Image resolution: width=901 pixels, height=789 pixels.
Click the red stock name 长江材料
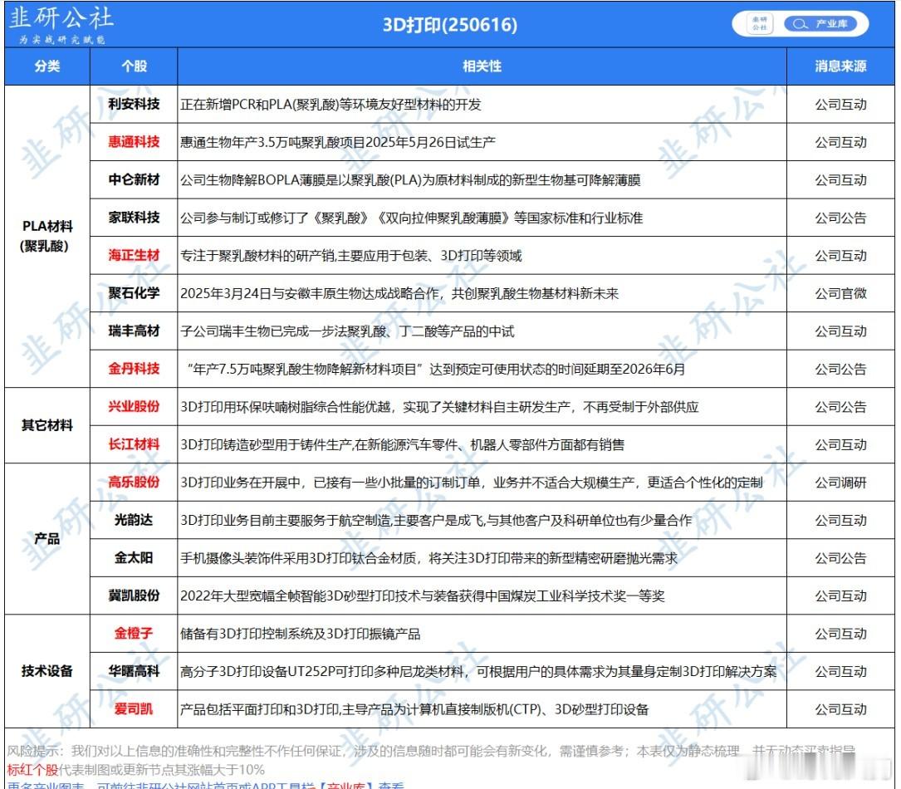(x=134, y=444)
